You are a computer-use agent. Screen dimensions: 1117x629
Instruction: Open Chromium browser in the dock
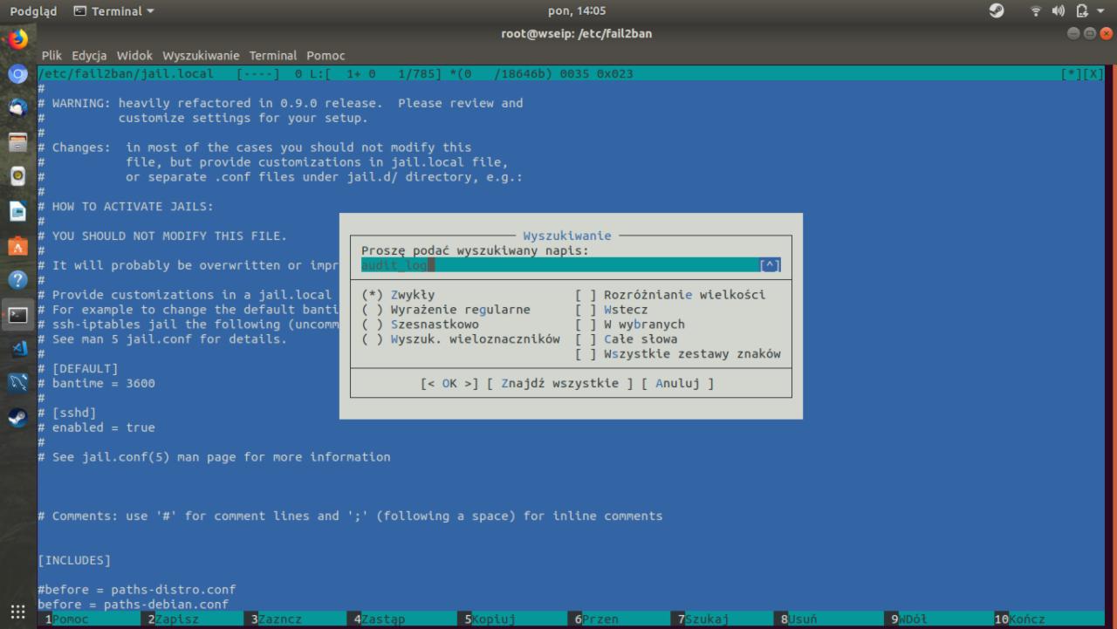pos(17,74)
